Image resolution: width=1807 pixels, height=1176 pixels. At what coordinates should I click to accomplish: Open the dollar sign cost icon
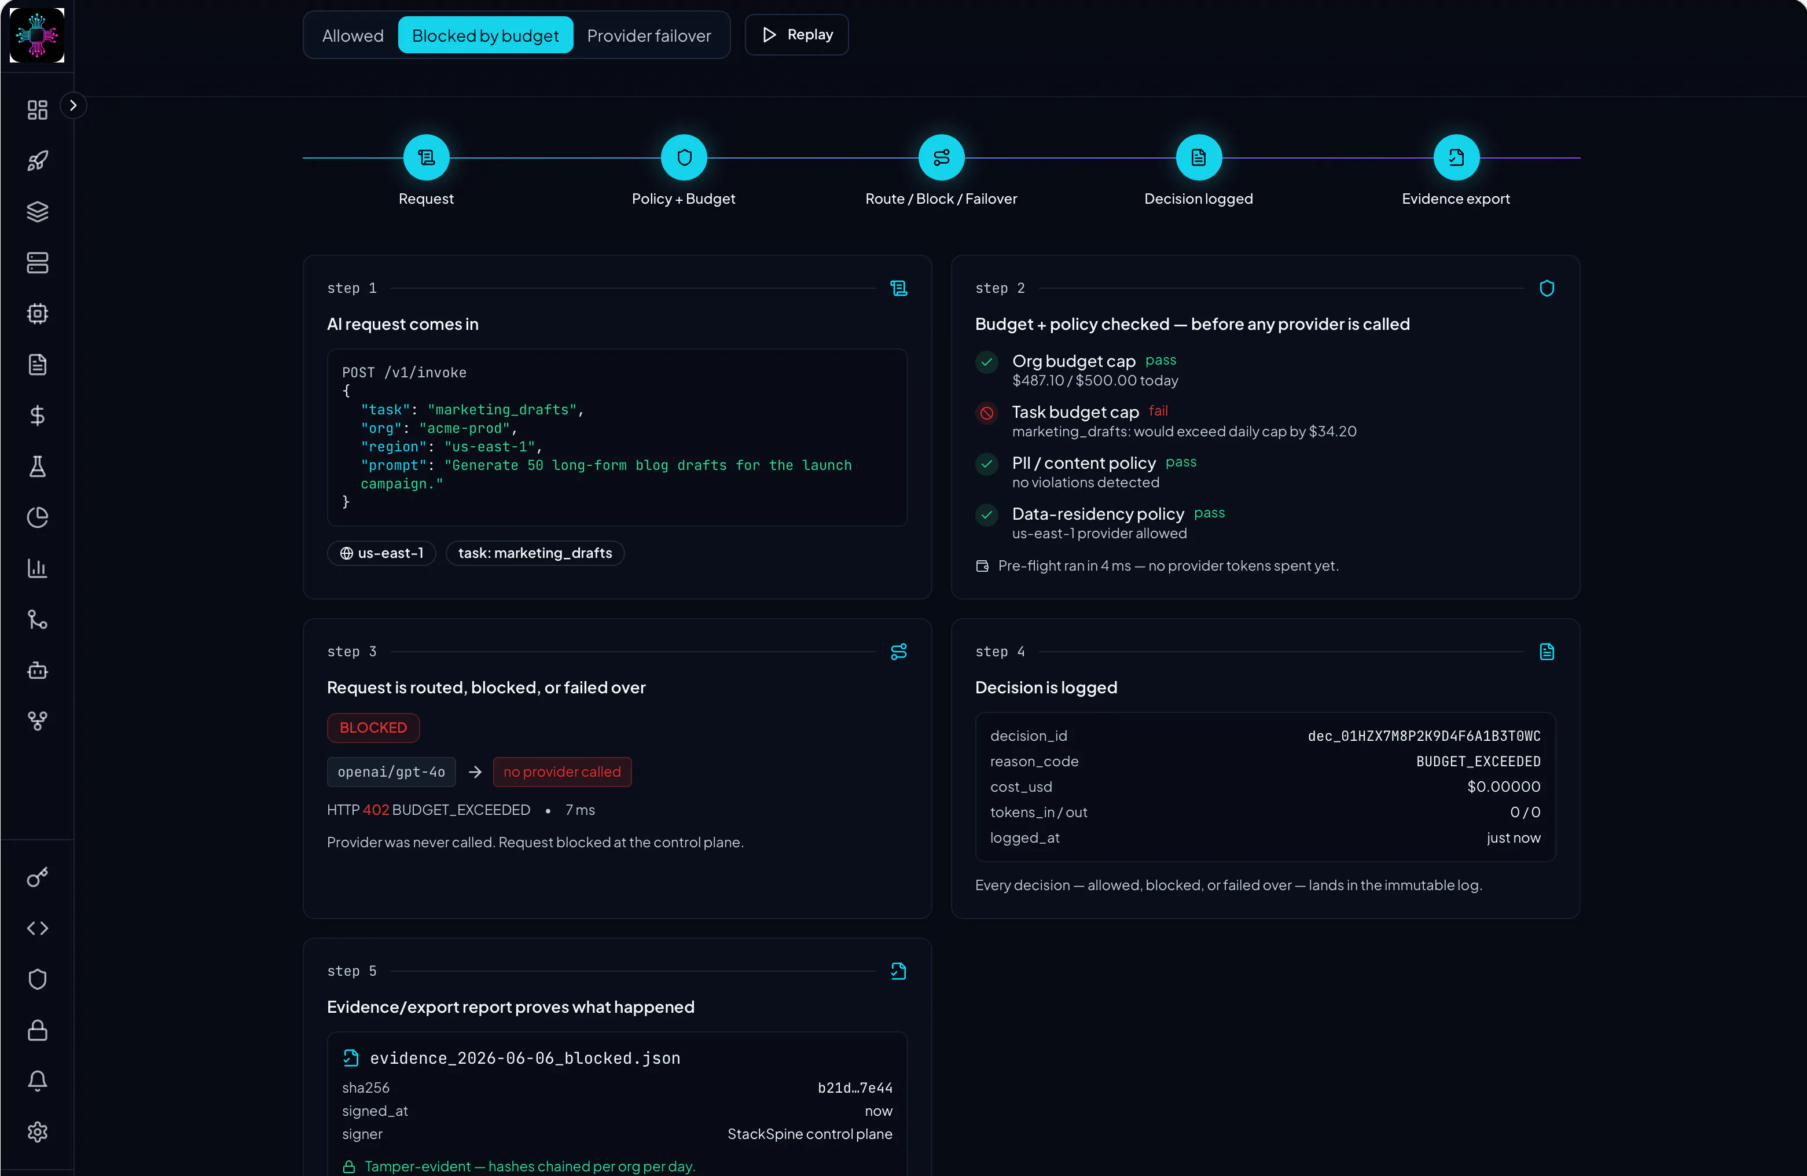pos(37,416)
